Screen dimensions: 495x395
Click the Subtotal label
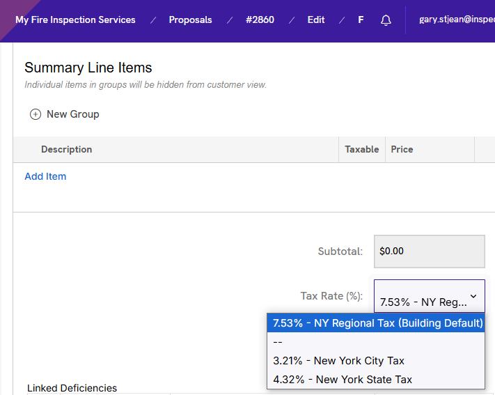click(340, 251)
